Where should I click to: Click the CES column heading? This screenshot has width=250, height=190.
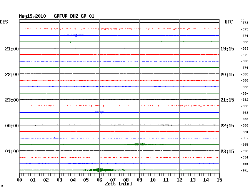pos(4,22)
